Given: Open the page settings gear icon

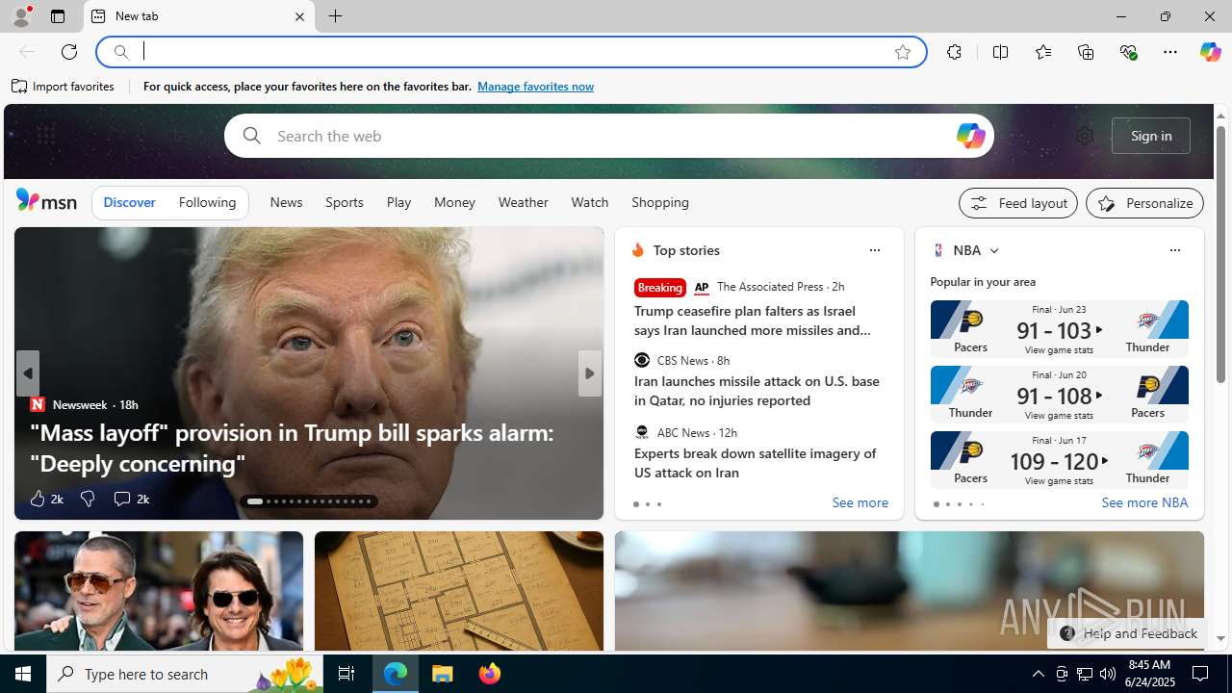Looking at the screenshot, I should pos(1085,136).
